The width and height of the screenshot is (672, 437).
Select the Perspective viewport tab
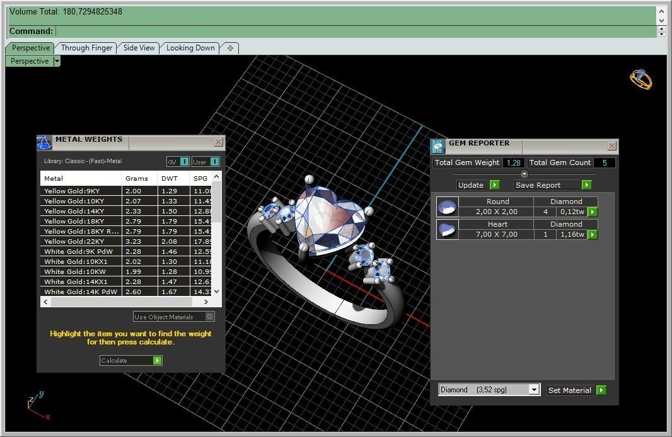[x=30, y=48]
